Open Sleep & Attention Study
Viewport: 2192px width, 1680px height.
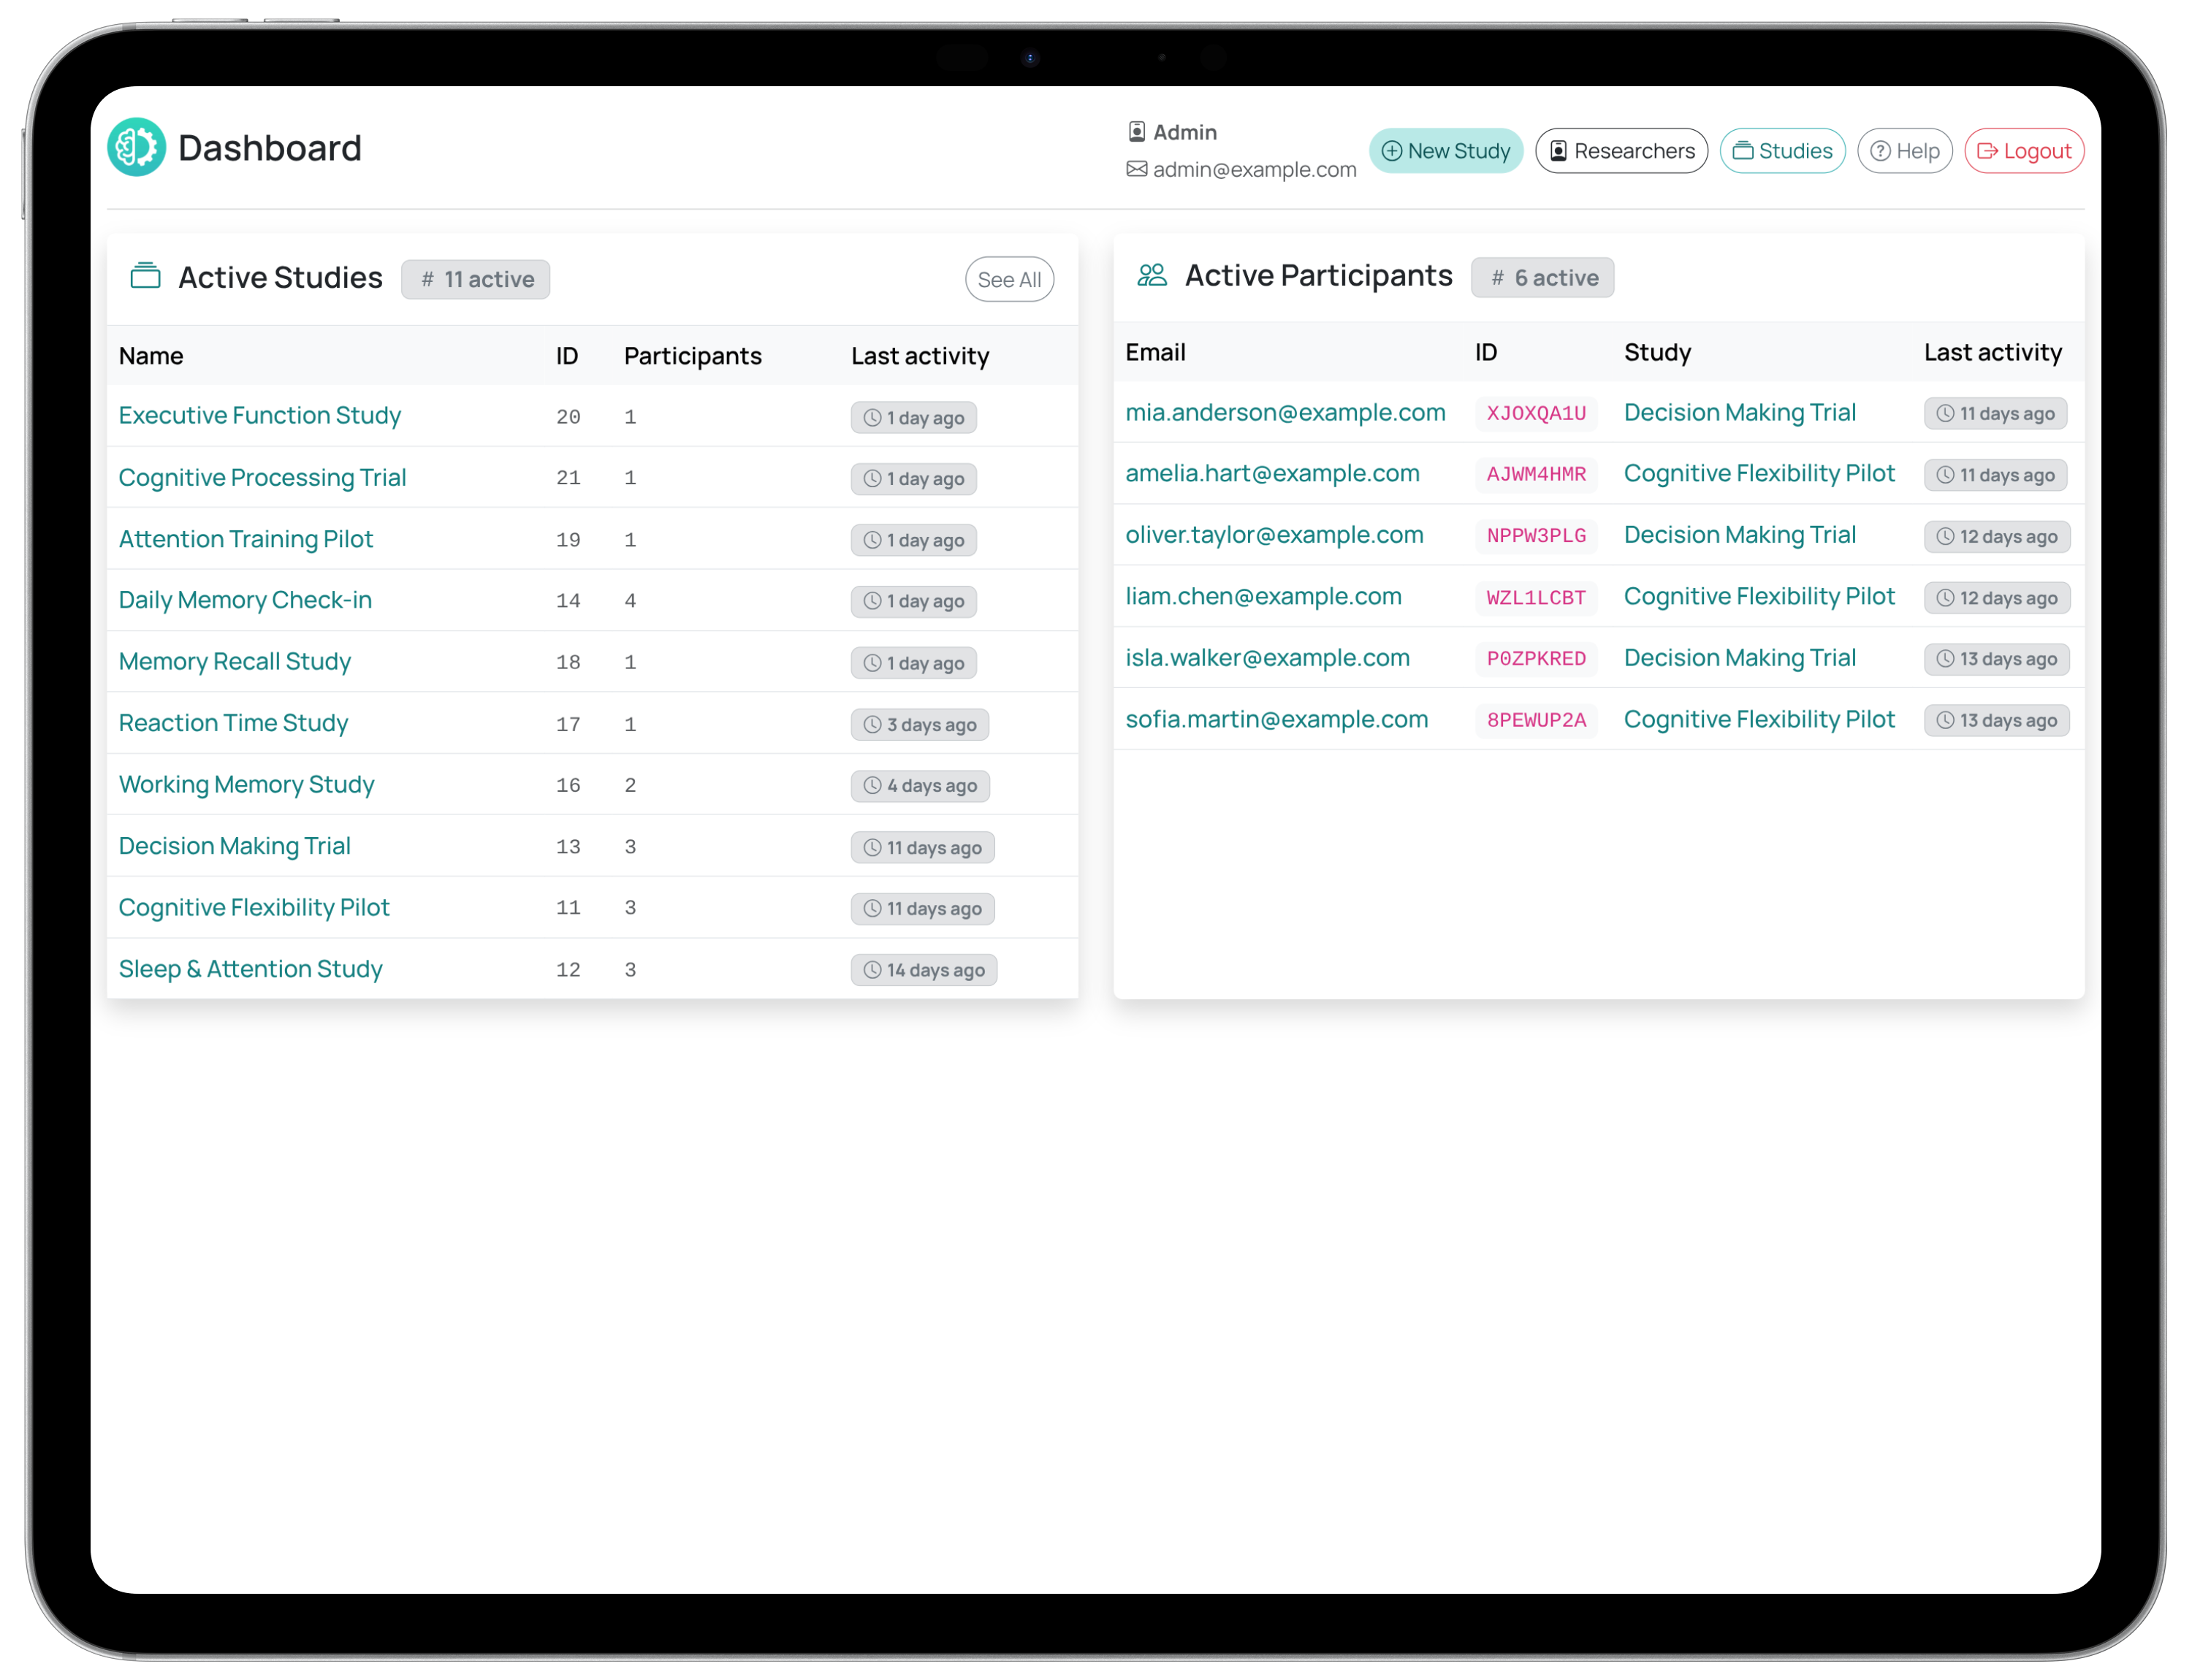(250, 969)
